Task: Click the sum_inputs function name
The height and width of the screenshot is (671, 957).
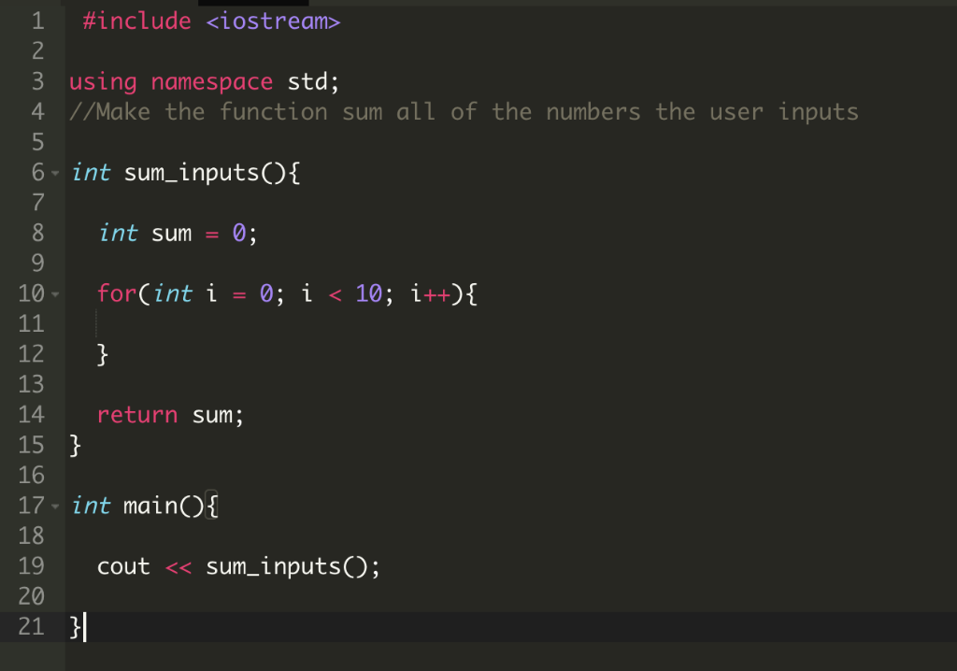Action: click(190, 173)
